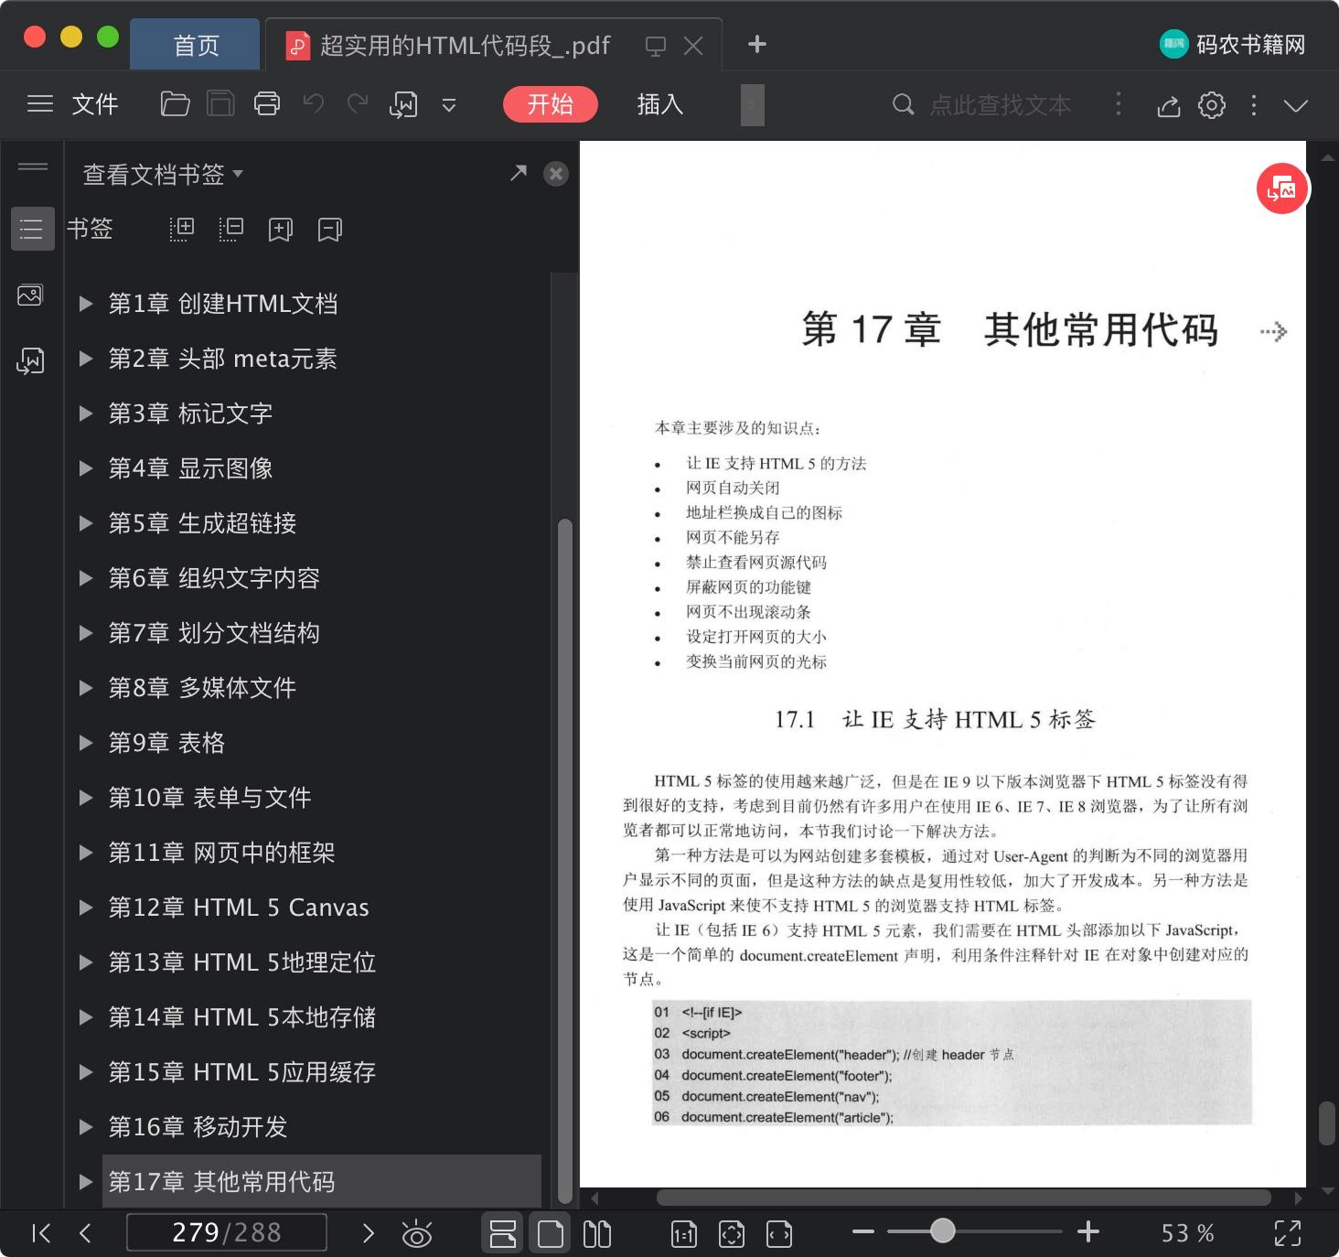Image resolution: width=1339 pixels, height=1257 pixels.
Task: Pop out the bookmark panel arrow
Action: pos(519,173)
